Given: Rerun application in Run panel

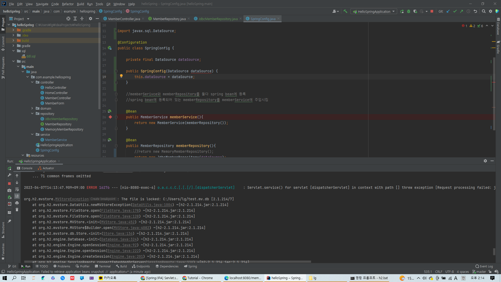Looking at the screenshot, I should pyautogui.click(x=9, y=168).
